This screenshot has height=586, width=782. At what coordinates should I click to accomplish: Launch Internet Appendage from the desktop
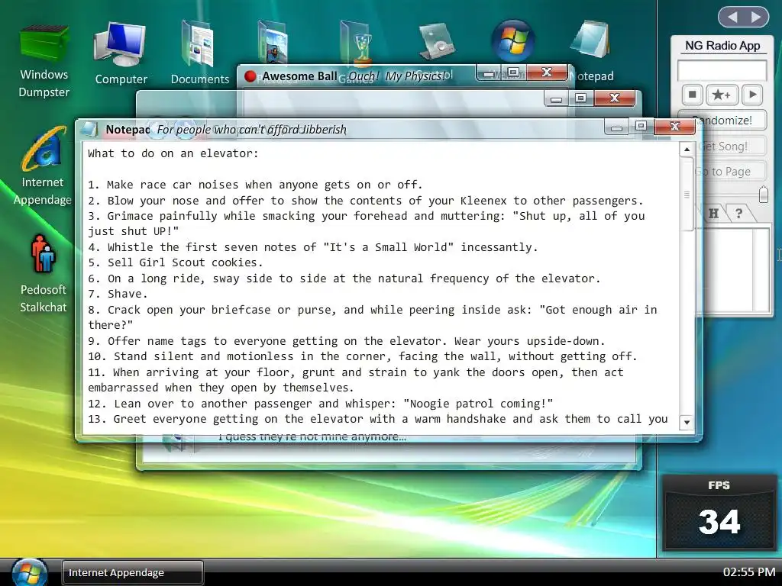click(43, 166)
